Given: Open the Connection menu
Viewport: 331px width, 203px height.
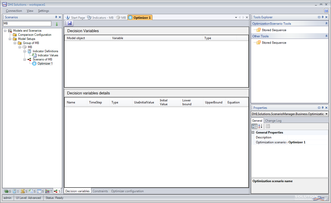Looking at the screenshot, I should tap(14, 11).
